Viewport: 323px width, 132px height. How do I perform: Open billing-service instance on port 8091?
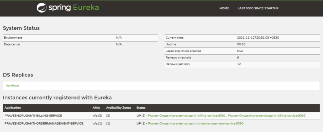(x=187, y=116)
